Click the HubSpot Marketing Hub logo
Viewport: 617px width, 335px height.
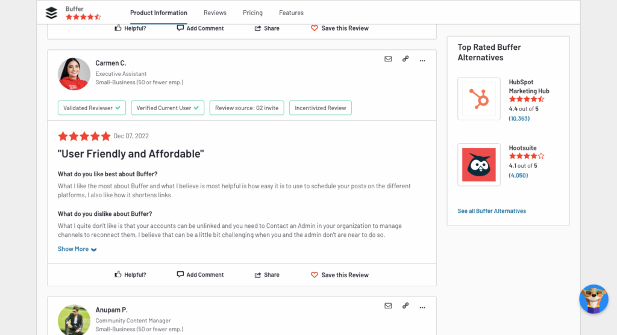click(479, 99)
